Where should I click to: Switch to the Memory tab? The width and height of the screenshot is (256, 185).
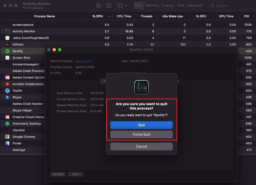(152, 5)
